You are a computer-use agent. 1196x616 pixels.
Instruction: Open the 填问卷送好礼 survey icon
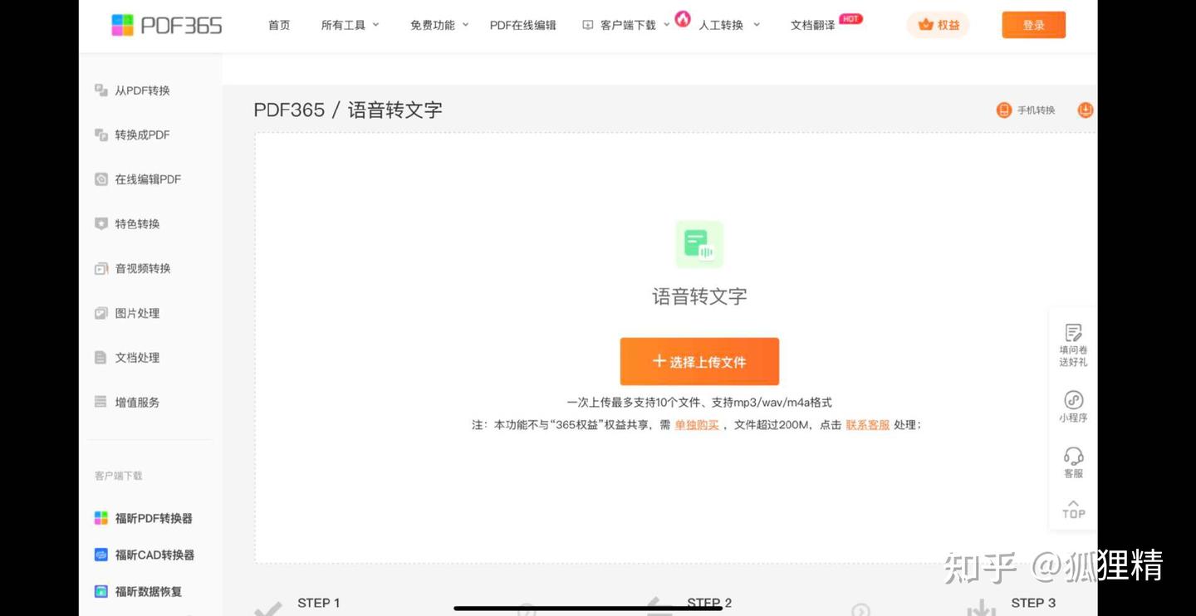click(1073, 333)
